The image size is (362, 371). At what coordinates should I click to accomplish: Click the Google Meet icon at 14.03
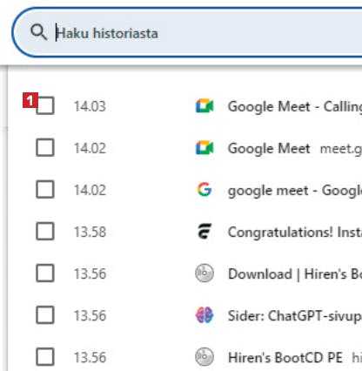[x=204, y=106]
